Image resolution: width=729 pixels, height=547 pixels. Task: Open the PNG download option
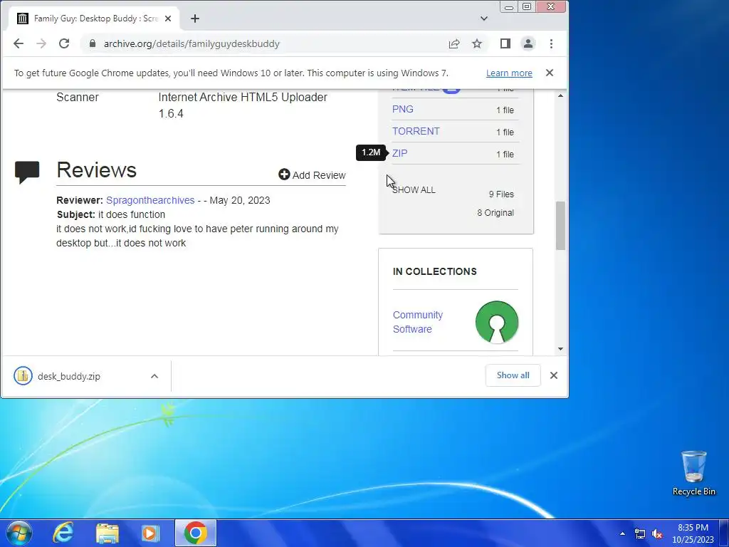(x=403, y=109)
